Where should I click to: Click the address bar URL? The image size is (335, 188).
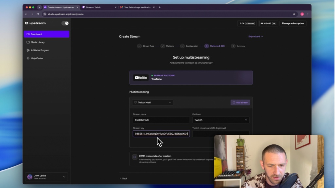[x=65, y=14]
